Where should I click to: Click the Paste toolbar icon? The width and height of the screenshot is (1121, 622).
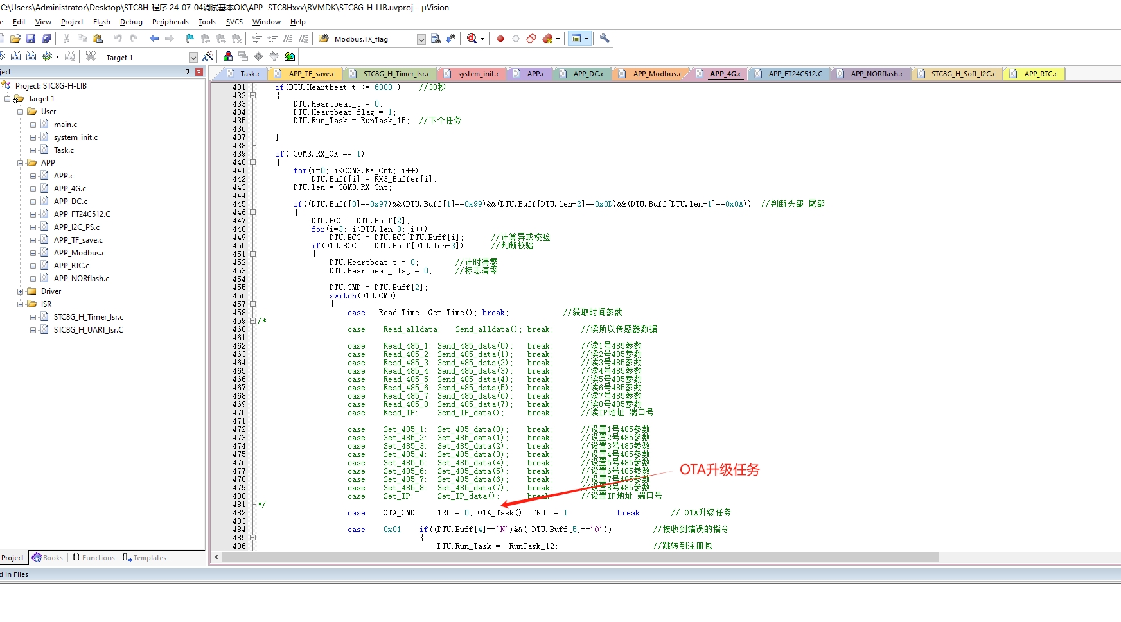tap(98, 39)
